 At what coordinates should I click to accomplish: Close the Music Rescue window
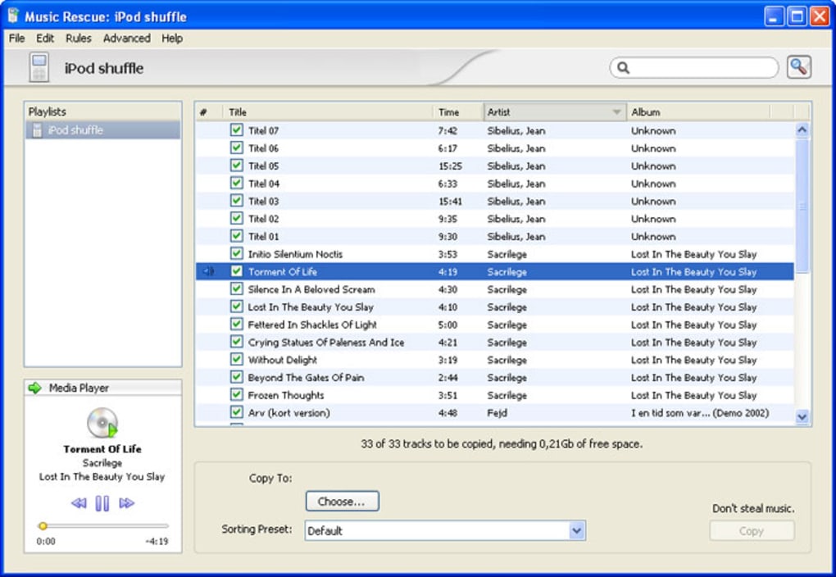[820, 16]
